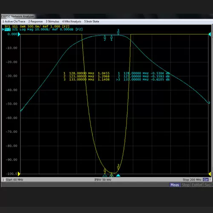Toggle the Cor correction indicator
213x213 pixels.
coord(206,180)
